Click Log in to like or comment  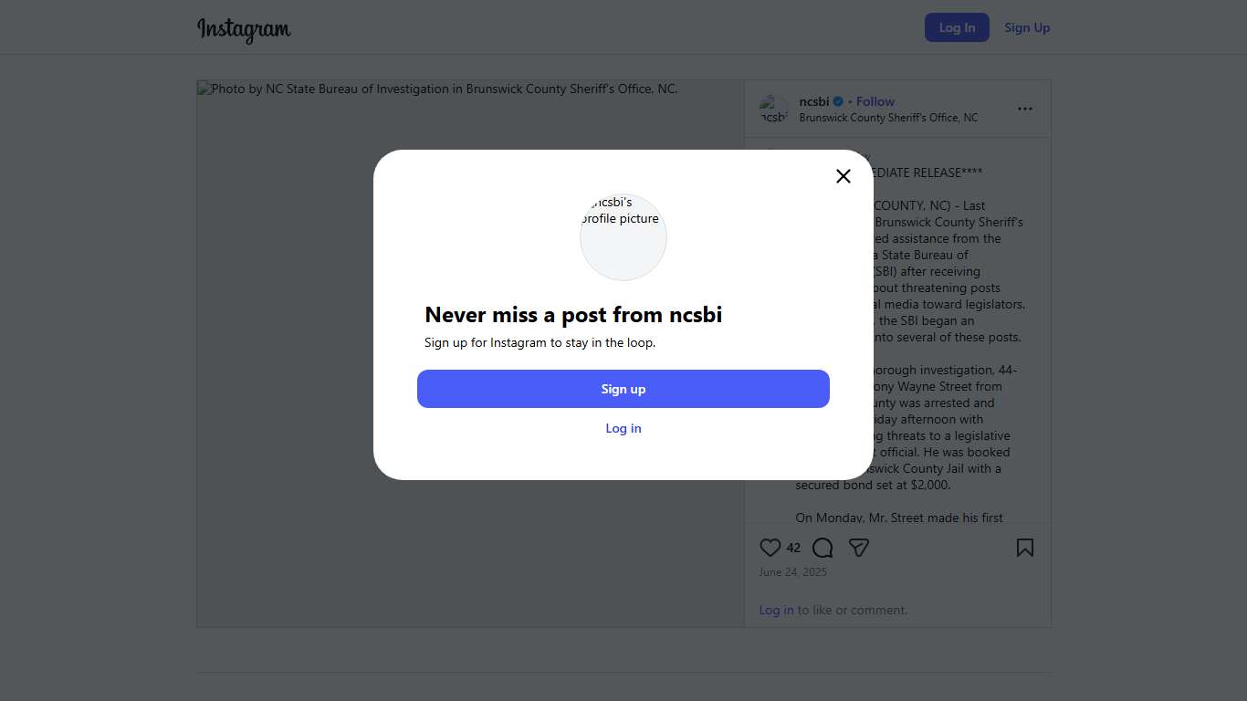[x=776, y=610]
